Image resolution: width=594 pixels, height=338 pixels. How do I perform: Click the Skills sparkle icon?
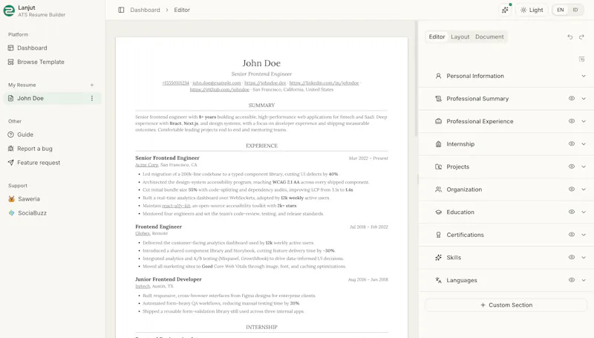(x=438, y=258)
